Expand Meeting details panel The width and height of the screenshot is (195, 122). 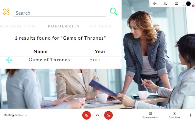click(x=15, y=115)
